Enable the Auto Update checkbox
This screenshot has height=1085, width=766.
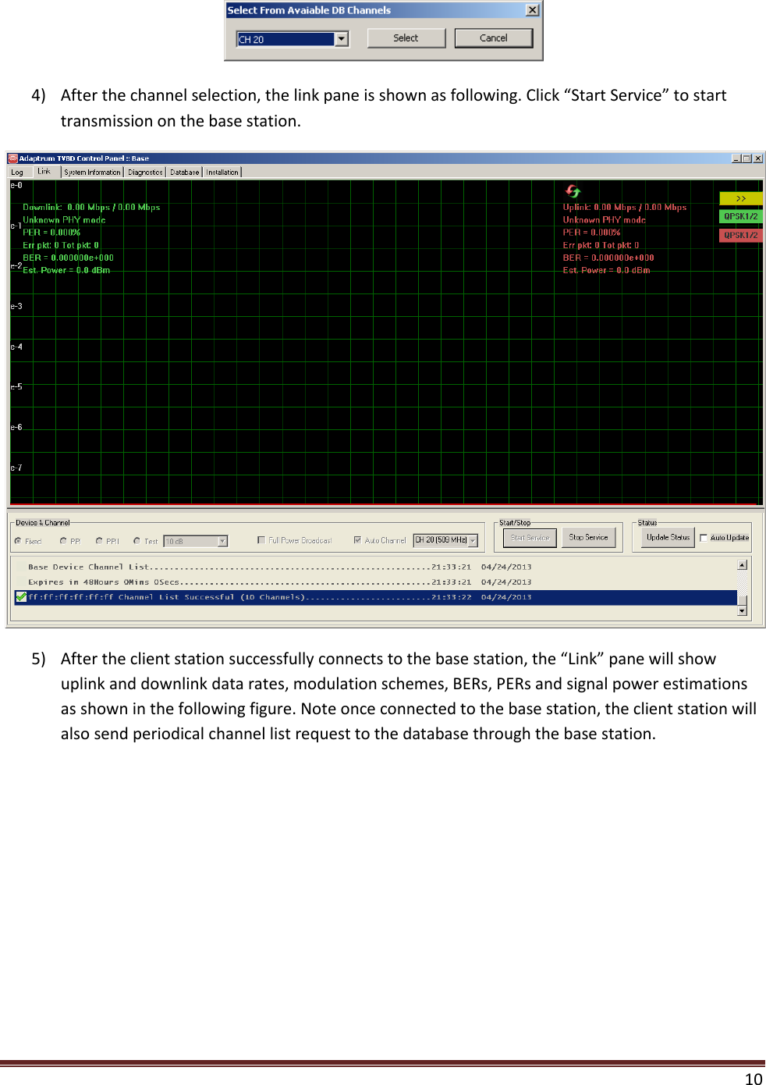point(704,538)
